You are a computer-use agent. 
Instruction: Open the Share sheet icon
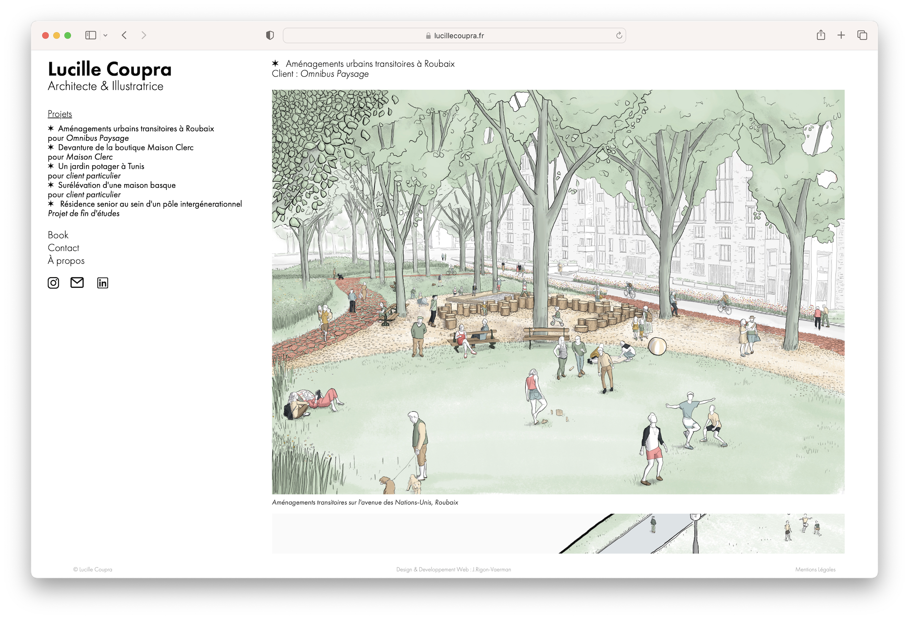click(821, 35)
